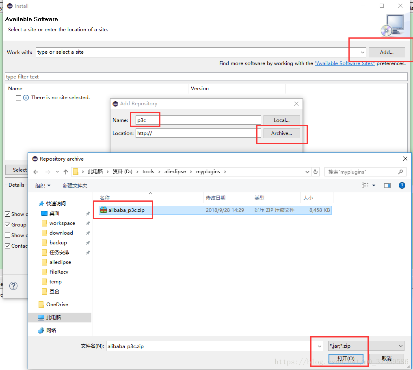Click the Back arrow in Repository archive
The image size is (413, 370).
(x=36, y=172)
